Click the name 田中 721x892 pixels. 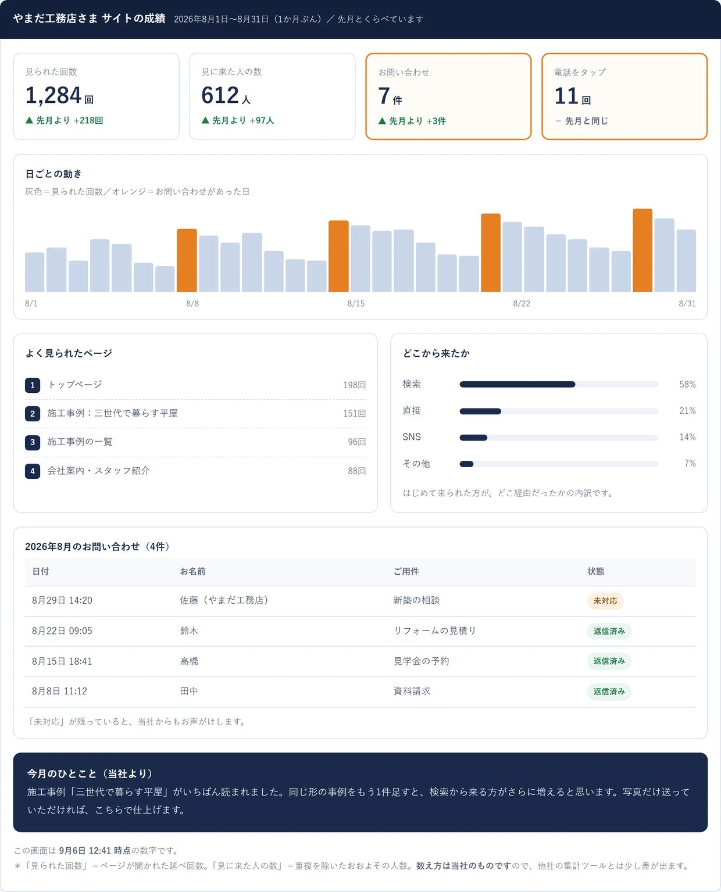tap(189, 692)
